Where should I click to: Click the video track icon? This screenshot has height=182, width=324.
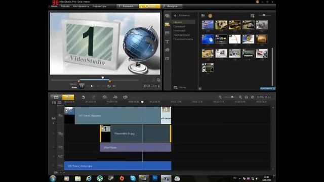click(x=60, y=116)
